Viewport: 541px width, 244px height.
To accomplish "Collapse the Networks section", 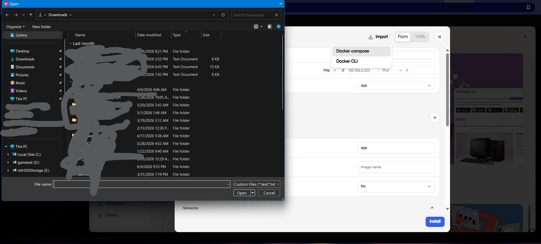I will point(432,208).
